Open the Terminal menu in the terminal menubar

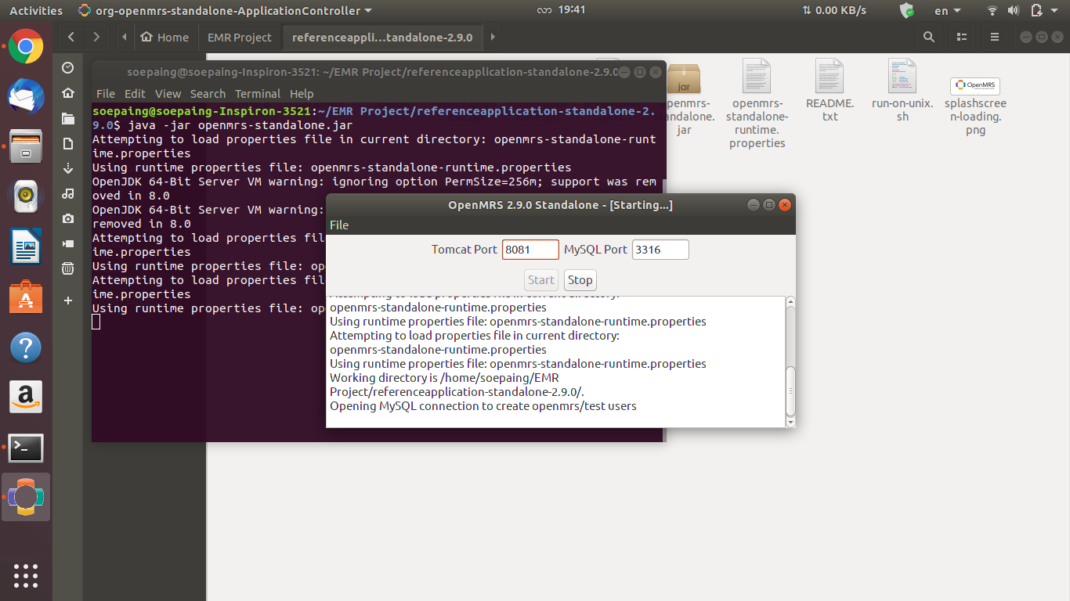[258, 93]
